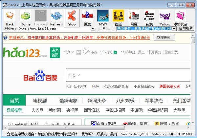This screenshot has width=197, height=138.
Task: Click the rainy weather cloud icon
Action: pos(86,52)
